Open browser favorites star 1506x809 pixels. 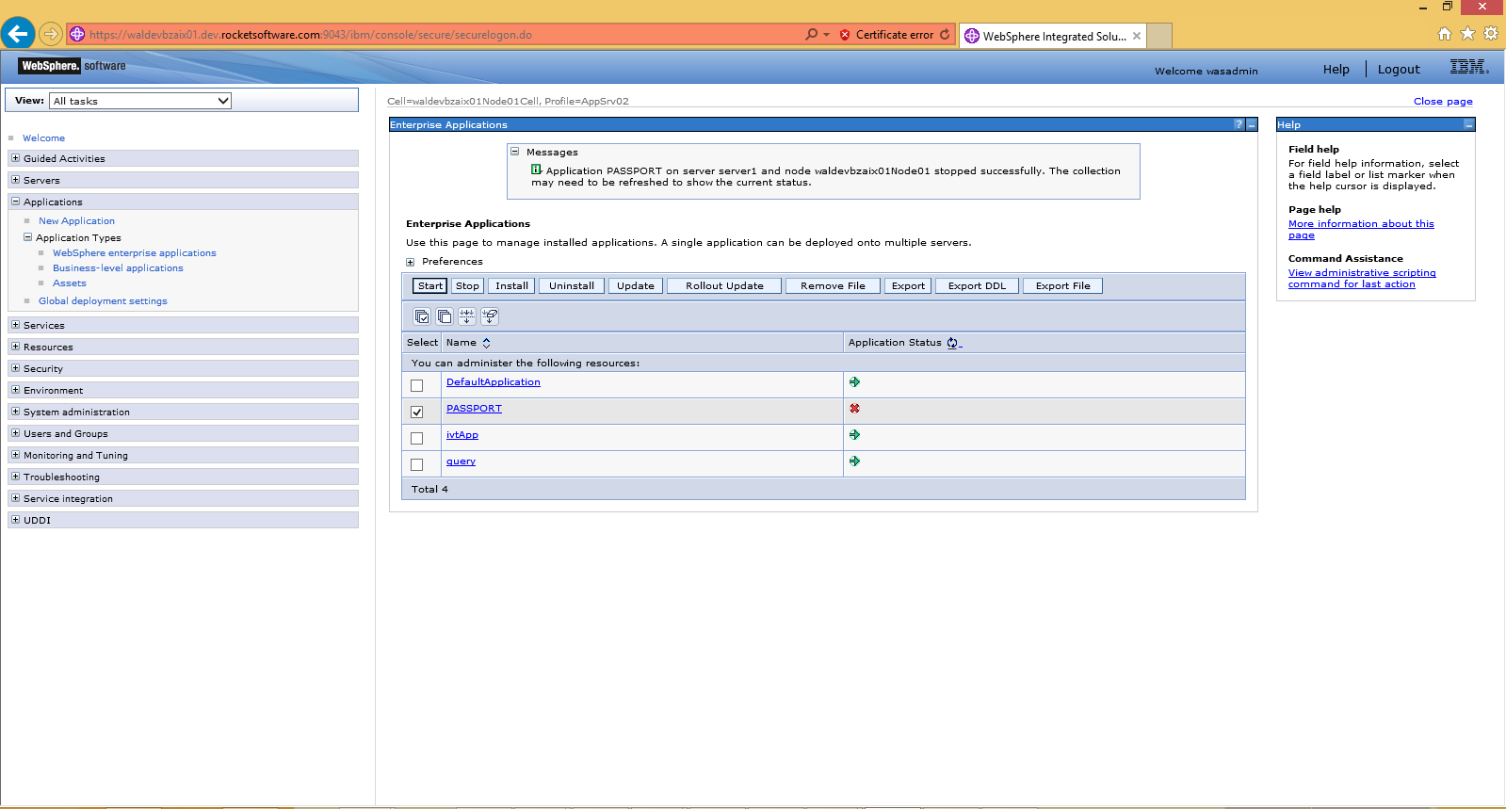point(1467,34)
